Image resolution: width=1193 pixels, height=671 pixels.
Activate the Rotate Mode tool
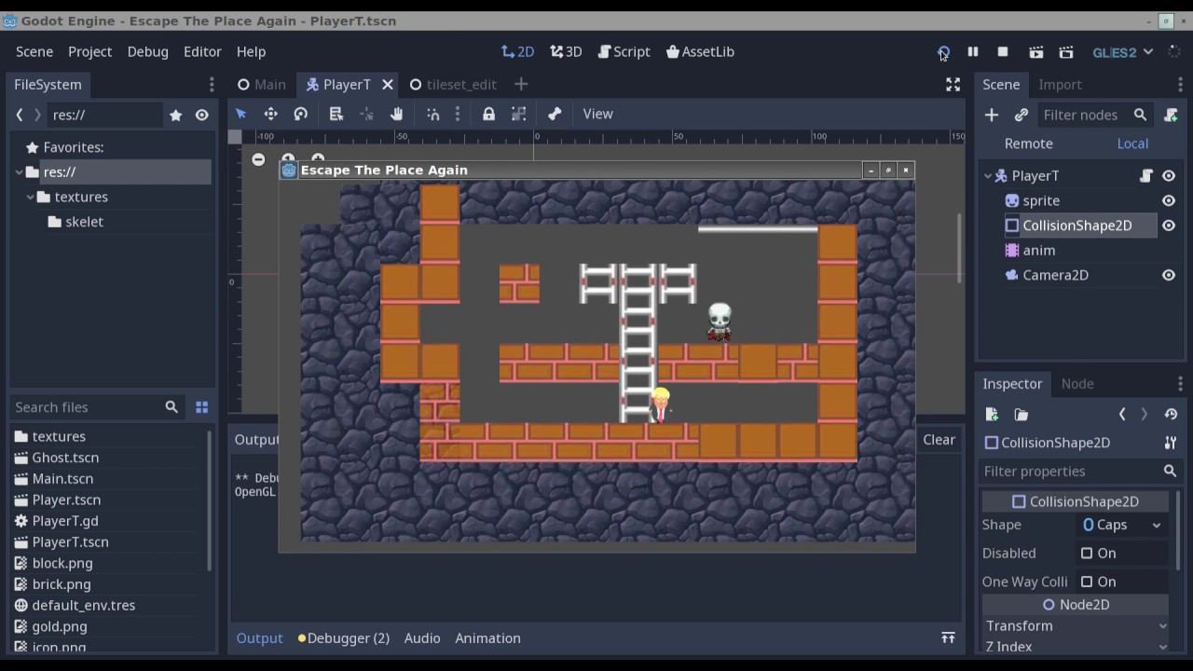click(x=300, y=114)
